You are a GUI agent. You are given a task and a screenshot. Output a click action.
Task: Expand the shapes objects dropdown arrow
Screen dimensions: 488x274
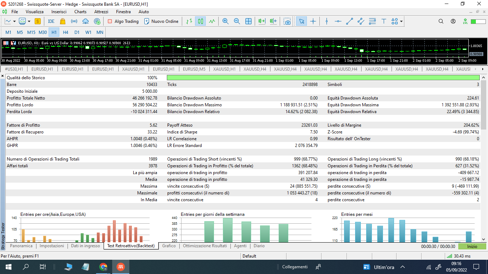point(401,21)
